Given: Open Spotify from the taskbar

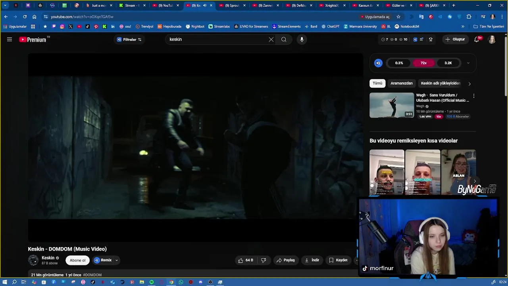Looking at the screenshot, I should pos(152,282).
